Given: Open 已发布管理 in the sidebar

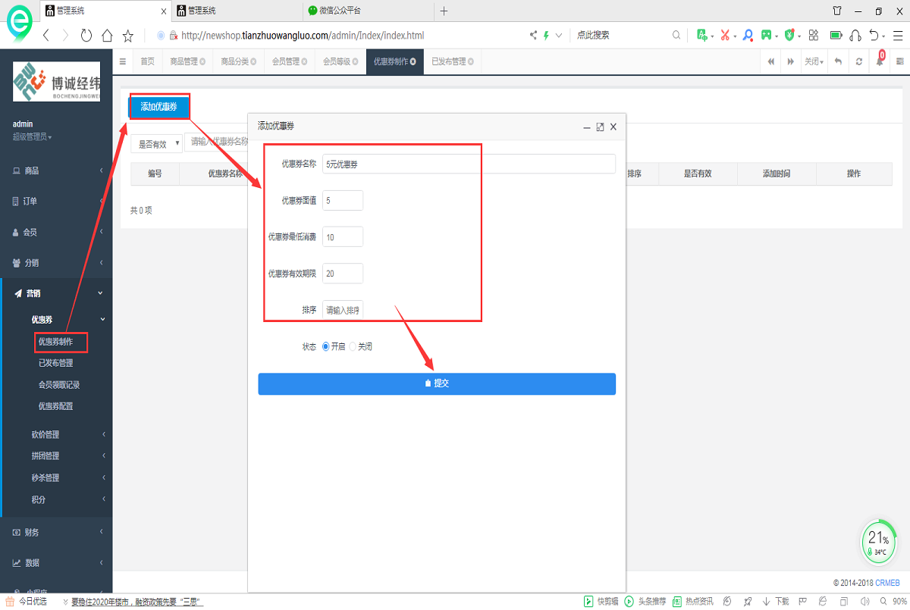Looking at the screenshot, I should [x=56, y=363].
